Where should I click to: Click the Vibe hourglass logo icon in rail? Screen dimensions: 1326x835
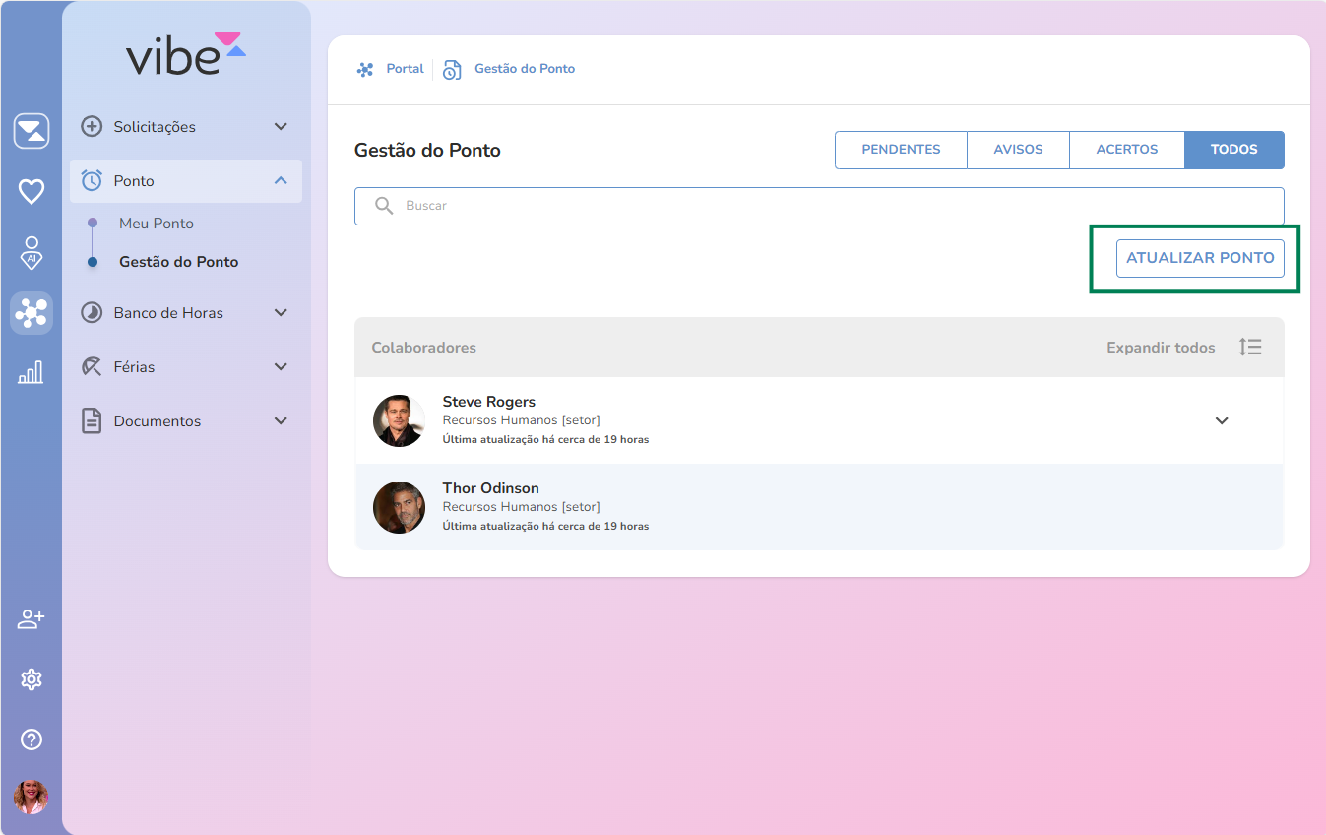(x=32, y=131)
